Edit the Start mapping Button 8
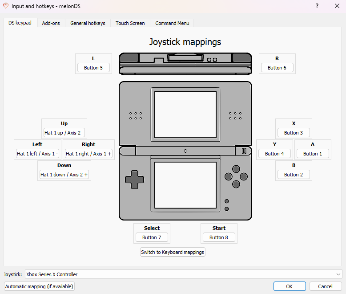Image resolution: width=346 pixels, height=294 pixels. point(219,237)
